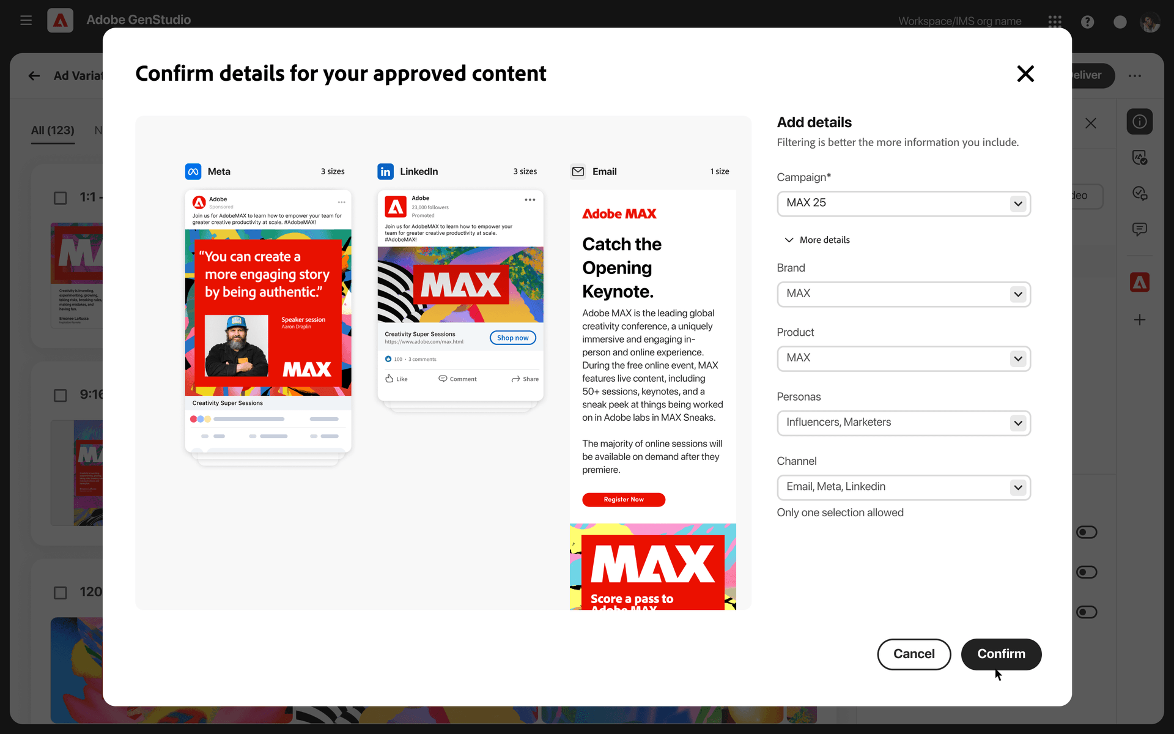Viewport: 1174px width, 734px height.
Task: Click the LinkedIn logo icon in preview
Action: pyautogui.click(x=385, y=171)
